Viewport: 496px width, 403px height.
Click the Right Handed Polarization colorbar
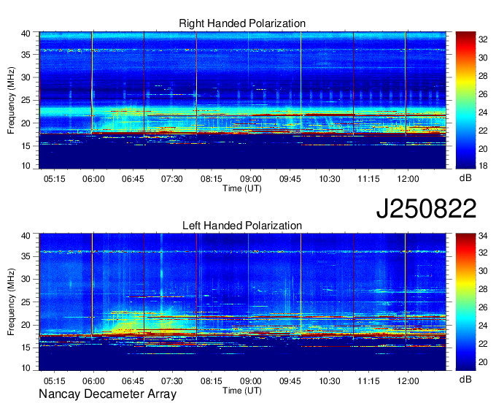(465, 100)
